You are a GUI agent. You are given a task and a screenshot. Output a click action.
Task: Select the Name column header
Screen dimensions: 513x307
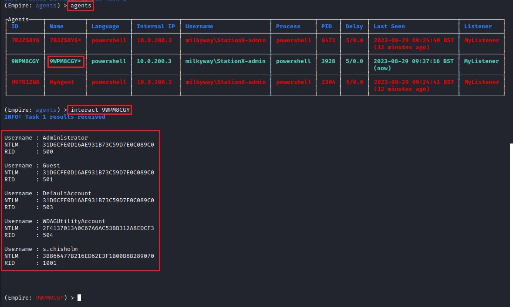click(x=56, y=27)
